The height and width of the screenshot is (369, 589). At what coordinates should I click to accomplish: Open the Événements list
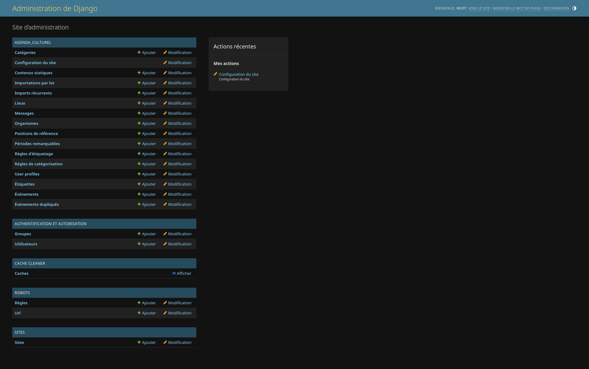click(27, 194)
